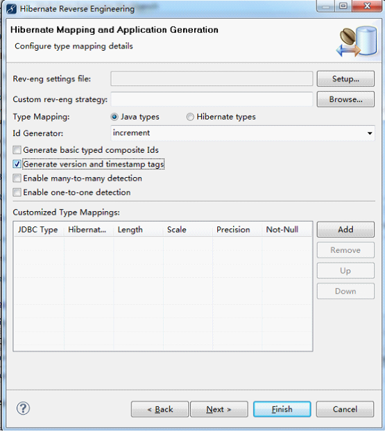This screenshot has height=432, width=385.
Task: Add a customized type mapping
Action: tap(345, 229)
